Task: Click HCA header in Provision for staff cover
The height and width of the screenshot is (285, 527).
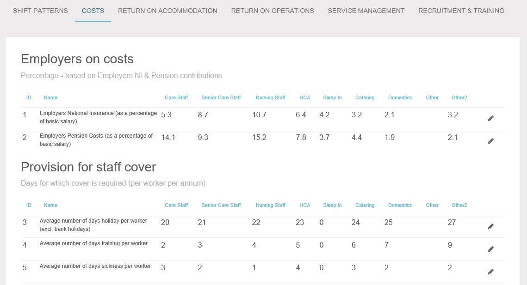Action: coord(305,205)
